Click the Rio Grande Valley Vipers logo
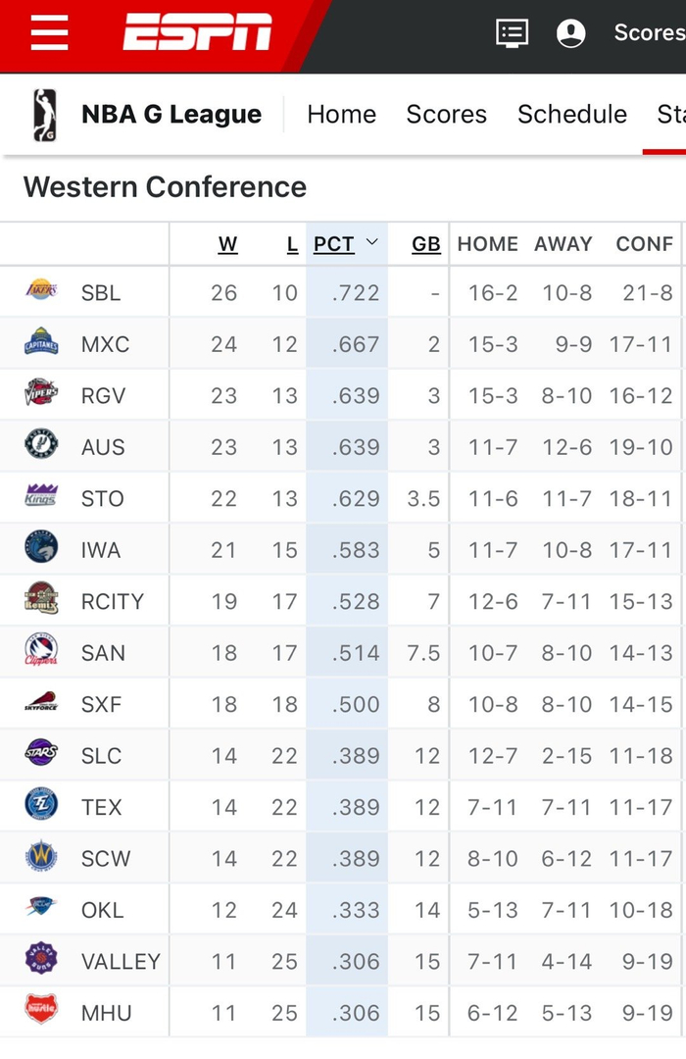 tap(41, 394)
